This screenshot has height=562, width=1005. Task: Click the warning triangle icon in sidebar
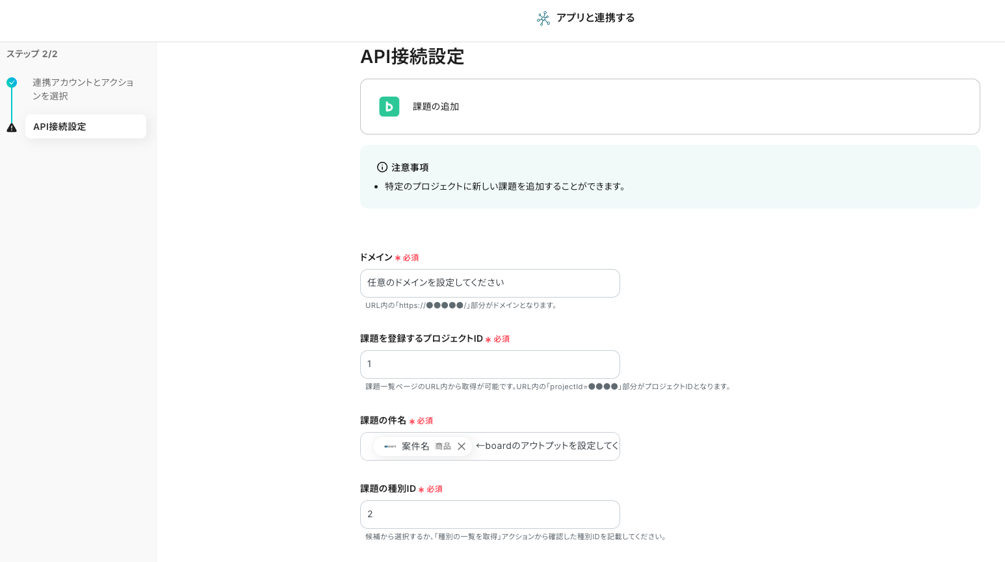[12, 127]
